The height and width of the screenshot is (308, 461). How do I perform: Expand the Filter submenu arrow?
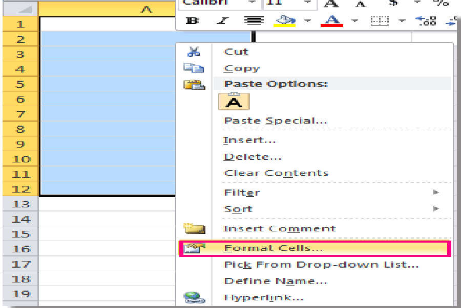coord(436,192)
